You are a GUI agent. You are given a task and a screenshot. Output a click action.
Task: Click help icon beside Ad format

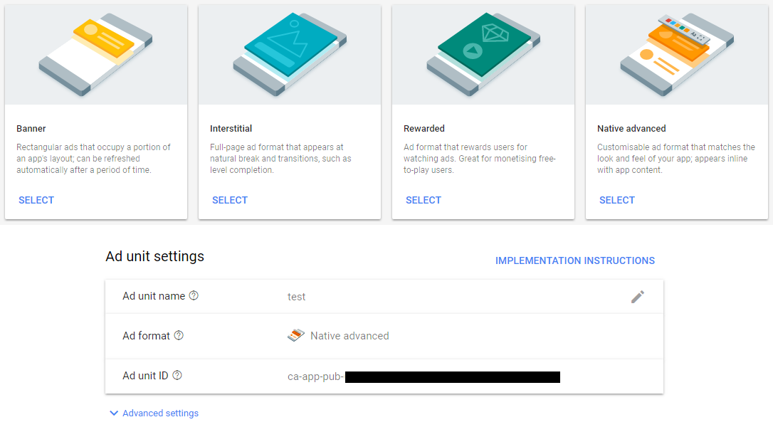(179, 335)
